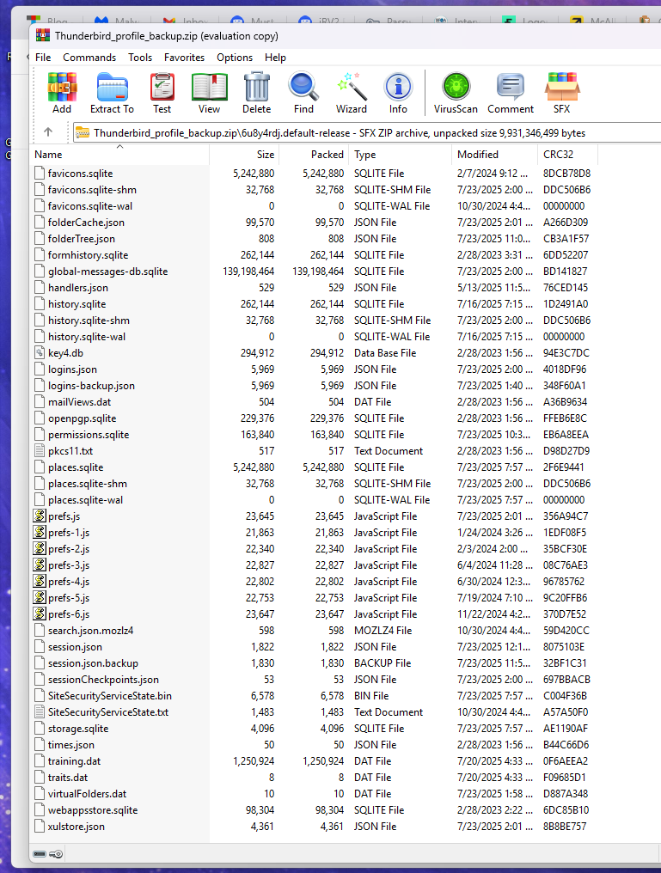This screenshot has height=873, width=661.
Task: Sort by the Modified column header
Action: 495,155
